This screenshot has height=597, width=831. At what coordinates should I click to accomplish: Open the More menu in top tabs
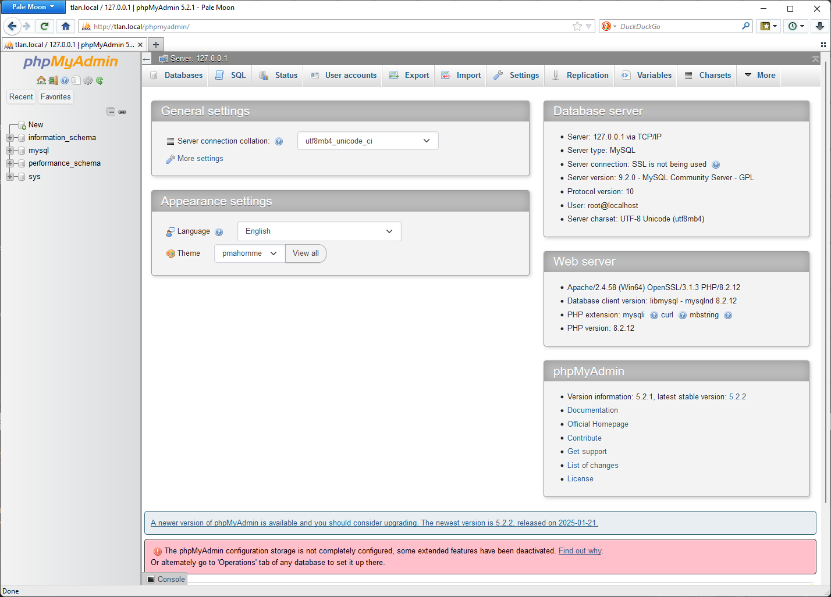760,76
